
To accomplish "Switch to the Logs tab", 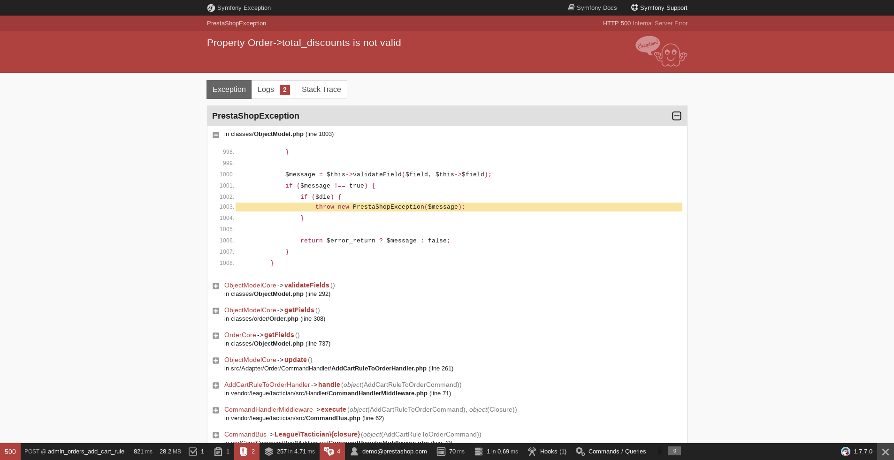I will click(274, 90).
